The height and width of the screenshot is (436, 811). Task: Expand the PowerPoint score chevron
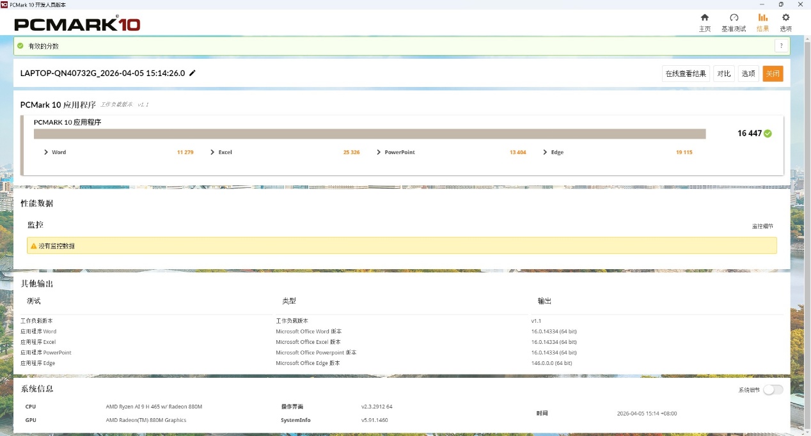tap(379, 152)
